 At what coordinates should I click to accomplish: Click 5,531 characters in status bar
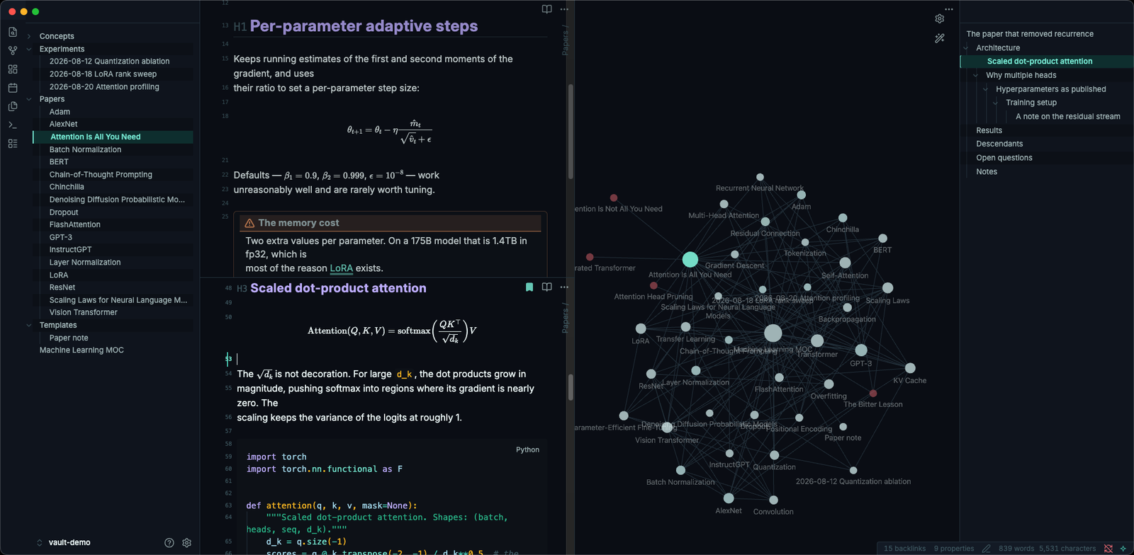[x=1067, y=549]
